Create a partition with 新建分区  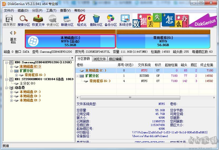pyautogui.click(x=67, y=21)
